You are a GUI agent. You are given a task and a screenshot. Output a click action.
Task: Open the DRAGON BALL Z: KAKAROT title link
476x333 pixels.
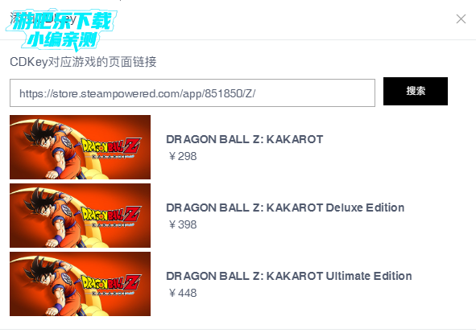(x=244, y=139)
